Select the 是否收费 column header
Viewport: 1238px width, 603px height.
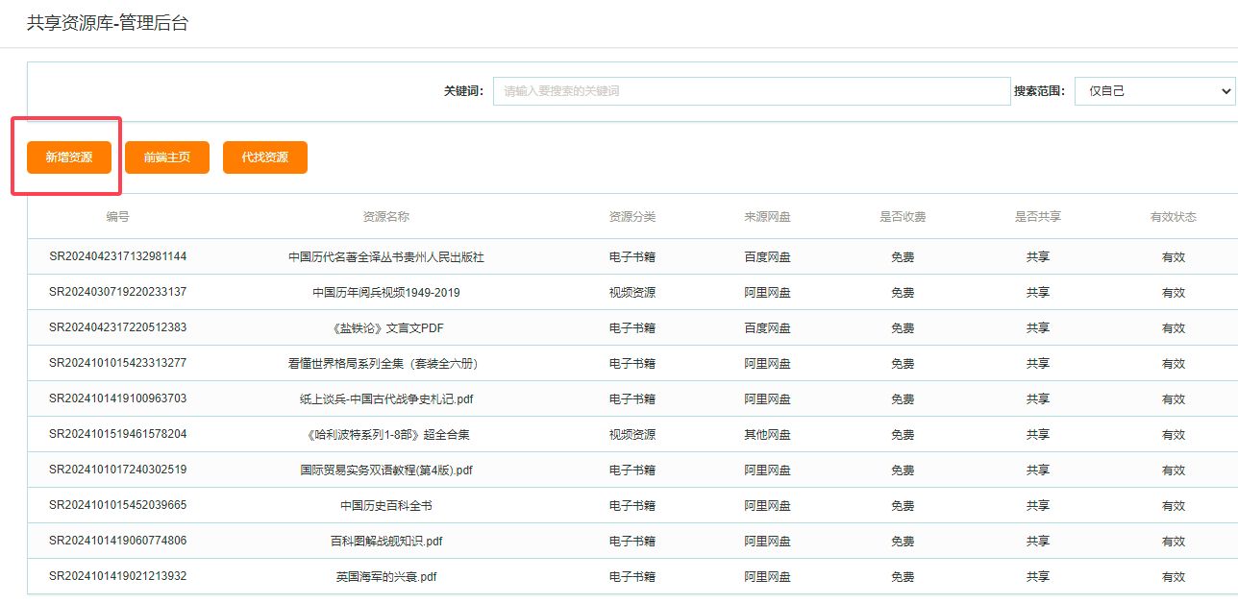[x=903, y=217]
